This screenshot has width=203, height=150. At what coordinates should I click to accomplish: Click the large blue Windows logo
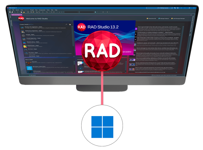[102, 127]
